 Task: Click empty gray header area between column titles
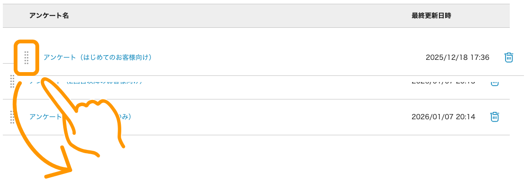click(236, 16)
